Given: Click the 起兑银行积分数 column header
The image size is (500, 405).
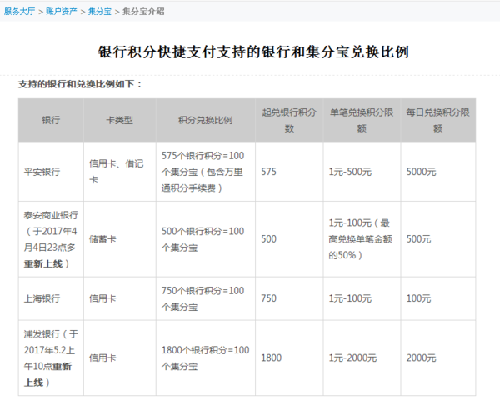Looking at the screenshot, I should (x=289, y=120).
